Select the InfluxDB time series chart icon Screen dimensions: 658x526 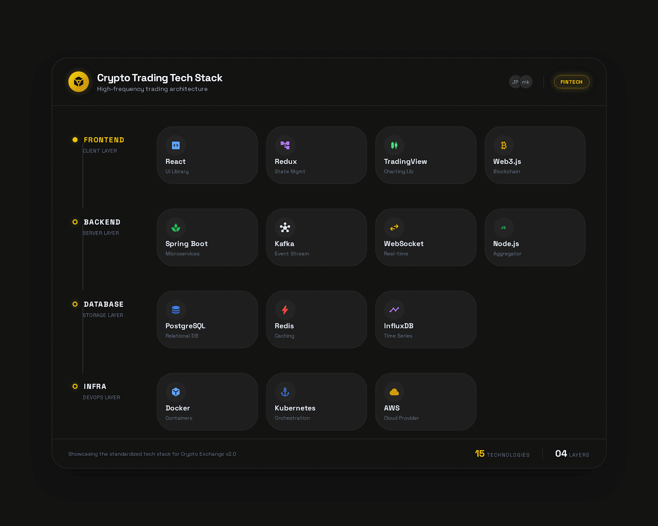pos(394,309)
